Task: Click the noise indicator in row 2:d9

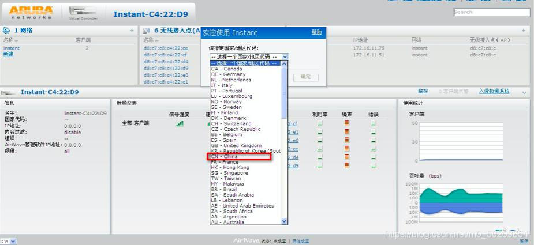Action: coord(347,165)
